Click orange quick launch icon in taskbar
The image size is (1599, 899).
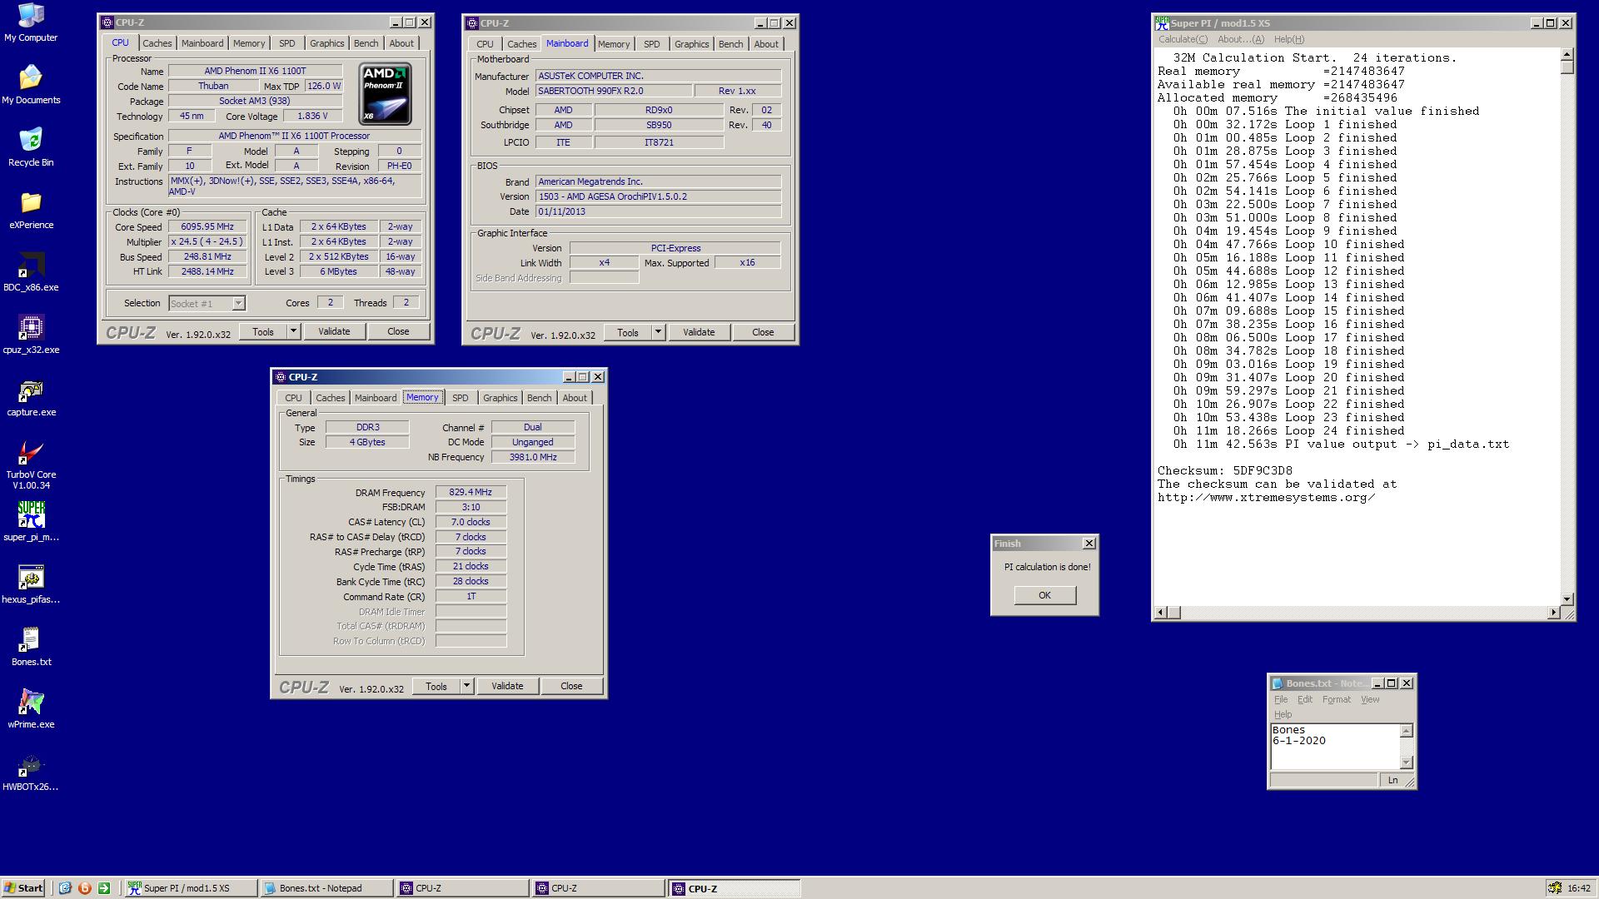[84, 888]
